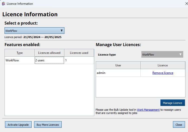This screenshot has width=188, height=132.
Task: Click the licence period date range text
Action: [42, 37]
